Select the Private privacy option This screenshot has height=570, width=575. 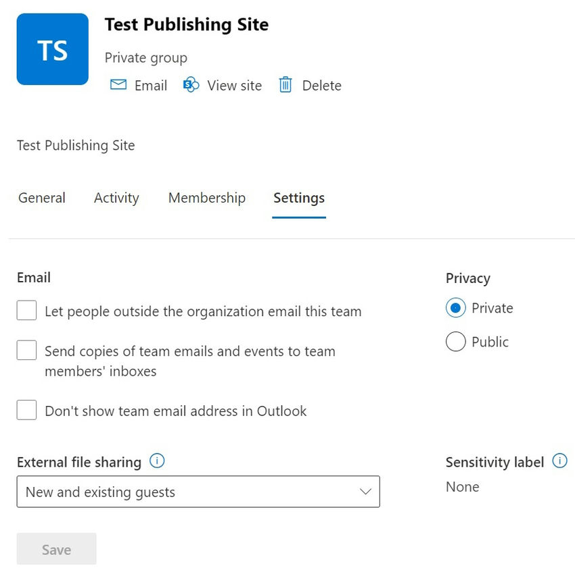456,308
